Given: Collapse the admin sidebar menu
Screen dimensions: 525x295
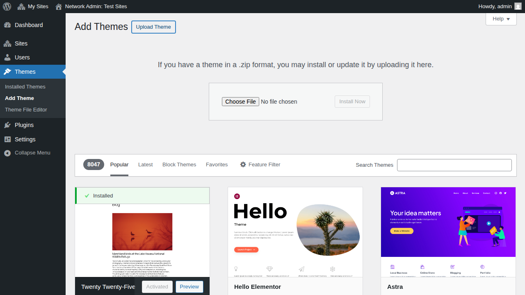Looking at the screenshot, I should [x=7, y=152].
